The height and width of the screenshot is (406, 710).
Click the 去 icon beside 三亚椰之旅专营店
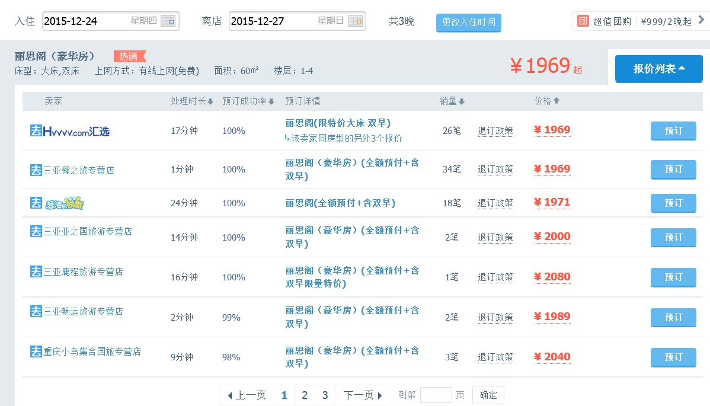click(36, 170)
